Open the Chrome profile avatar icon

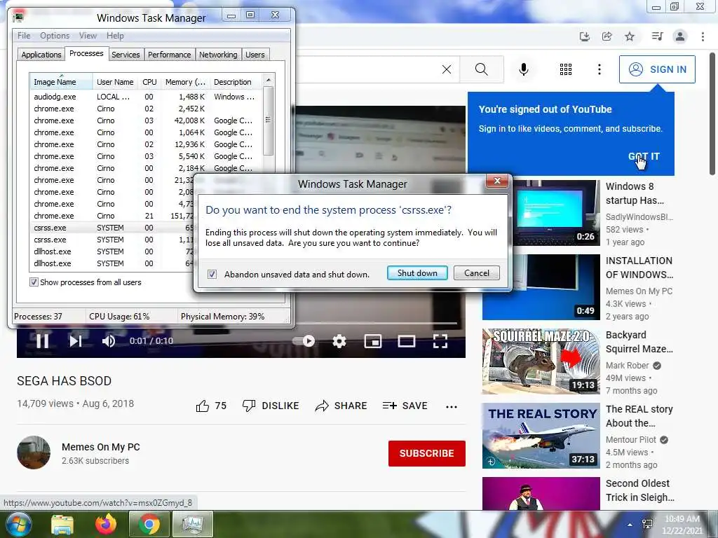(x=680, y=36)
